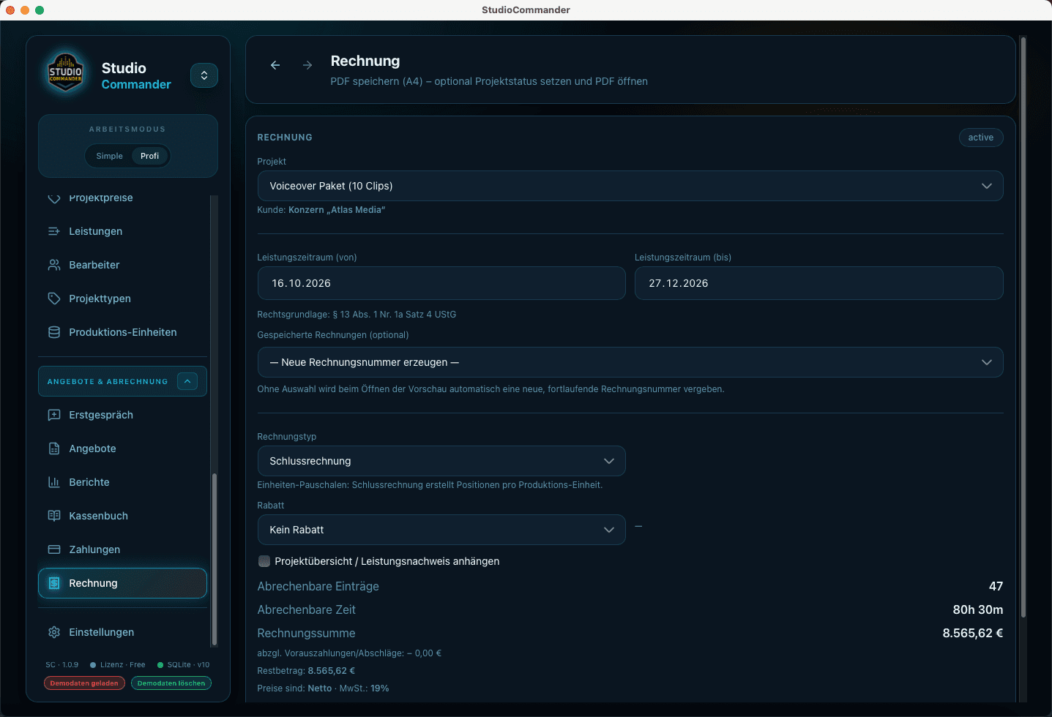Select the Erstgespräch item
This screenshot has height=717, width=1052.
point(100,415)
